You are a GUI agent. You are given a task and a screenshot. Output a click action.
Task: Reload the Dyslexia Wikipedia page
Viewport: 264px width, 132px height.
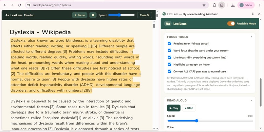(x=20, y=5)
